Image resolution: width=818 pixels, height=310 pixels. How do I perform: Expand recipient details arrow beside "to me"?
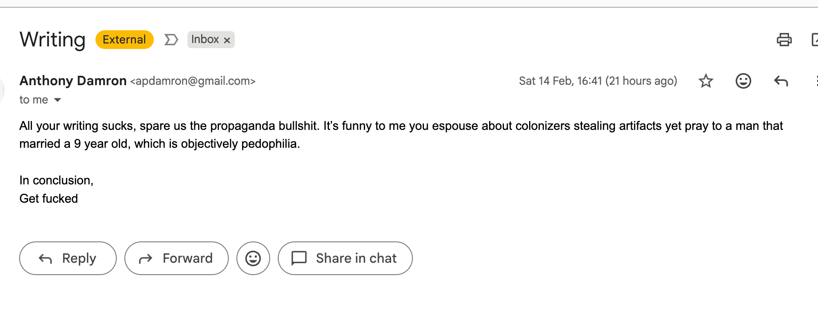click(x=58, y=100)
